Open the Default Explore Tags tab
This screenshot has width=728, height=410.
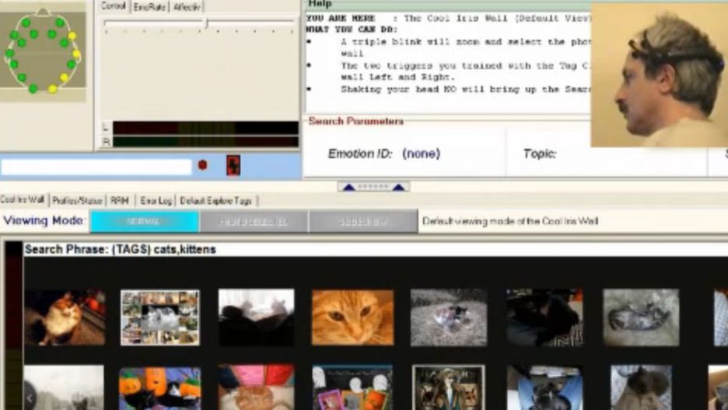click(215, 201)
